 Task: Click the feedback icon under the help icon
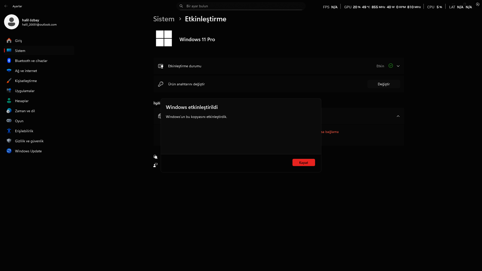[155, 165]
